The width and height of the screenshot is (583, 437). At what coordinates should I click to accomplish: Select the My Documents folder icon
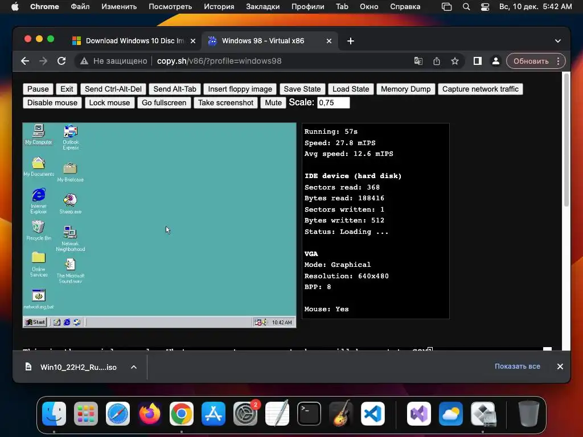click(x=39, y=166)
